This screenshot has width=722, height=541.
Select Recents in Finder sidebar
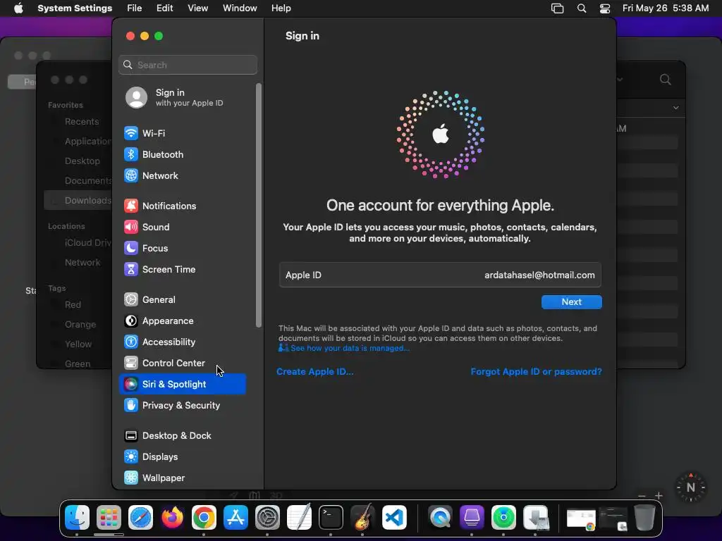pos(82,121)
